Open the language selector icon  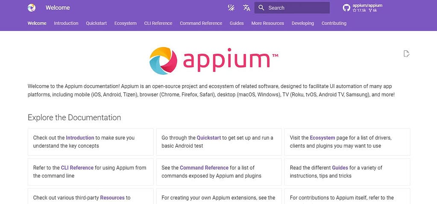click(246, 8)
